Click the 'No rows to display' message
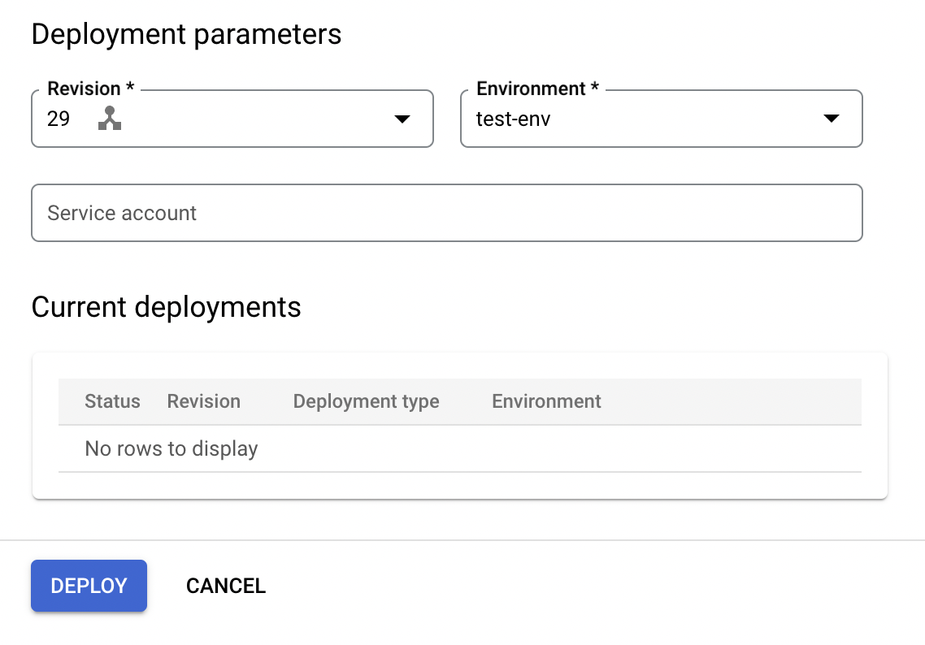Viewport: 925px width, 645px height. (x=172, y=448)
